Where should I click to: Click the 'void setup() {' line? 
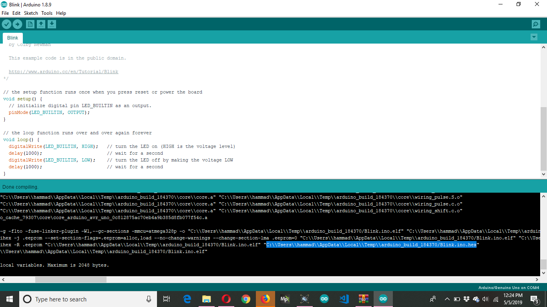(x=23, y=99)
